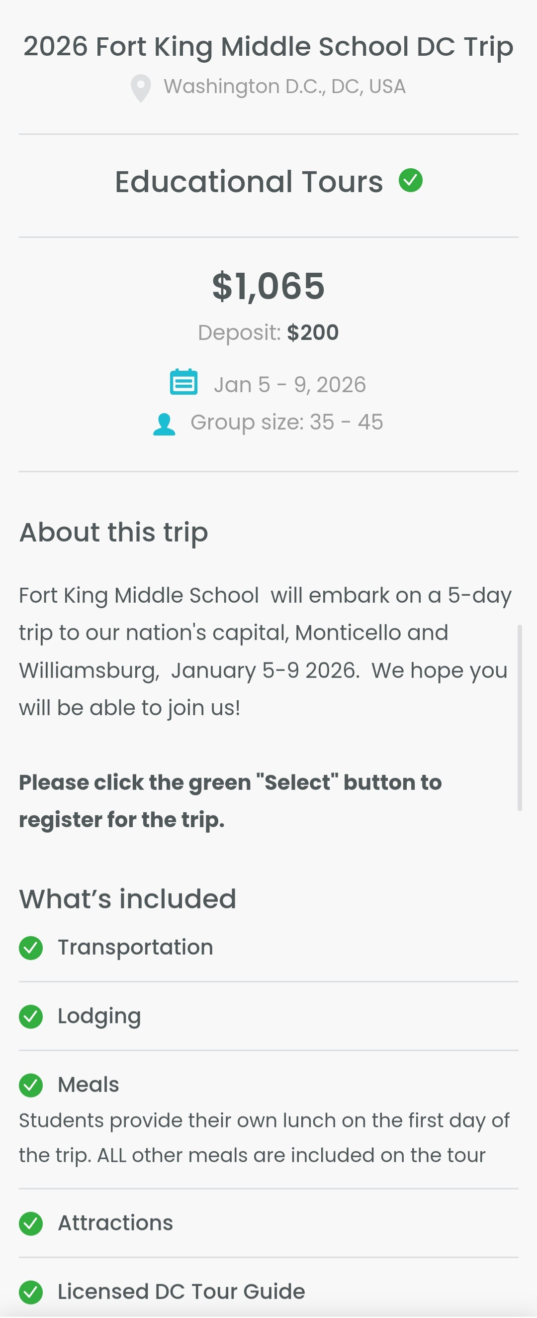Click the Lodging included item
This screenshot has width=537, height=1318.
coord(99,1016)
